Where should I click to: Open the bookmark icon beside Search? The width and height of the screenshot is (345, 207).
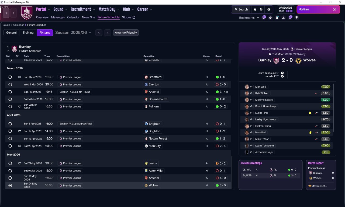pyautogui.click(x=255, y=9)
